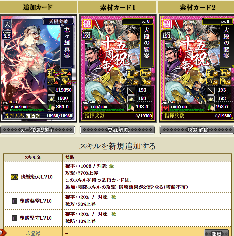Click 登録解除 under 素材カード1
234x236 pixels.
click(117, 130)
